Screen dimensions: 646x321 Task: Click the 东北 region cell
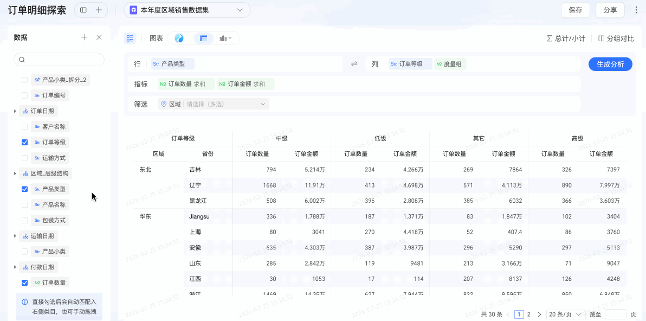coord(145,169)
